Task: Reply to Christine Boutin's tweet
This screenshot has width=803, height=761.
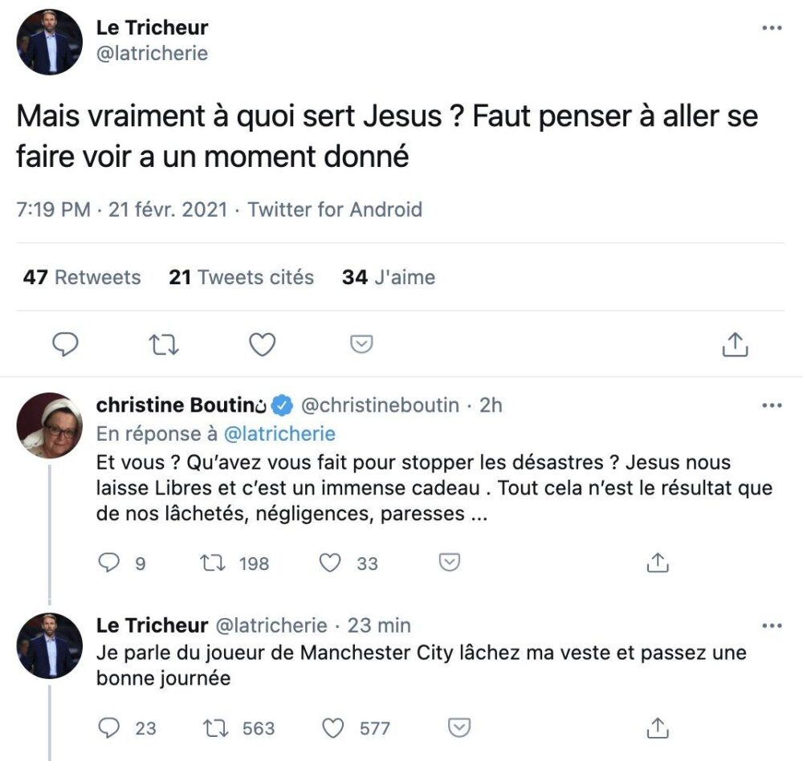Action: pyautogui.click(x=108, y=563)
